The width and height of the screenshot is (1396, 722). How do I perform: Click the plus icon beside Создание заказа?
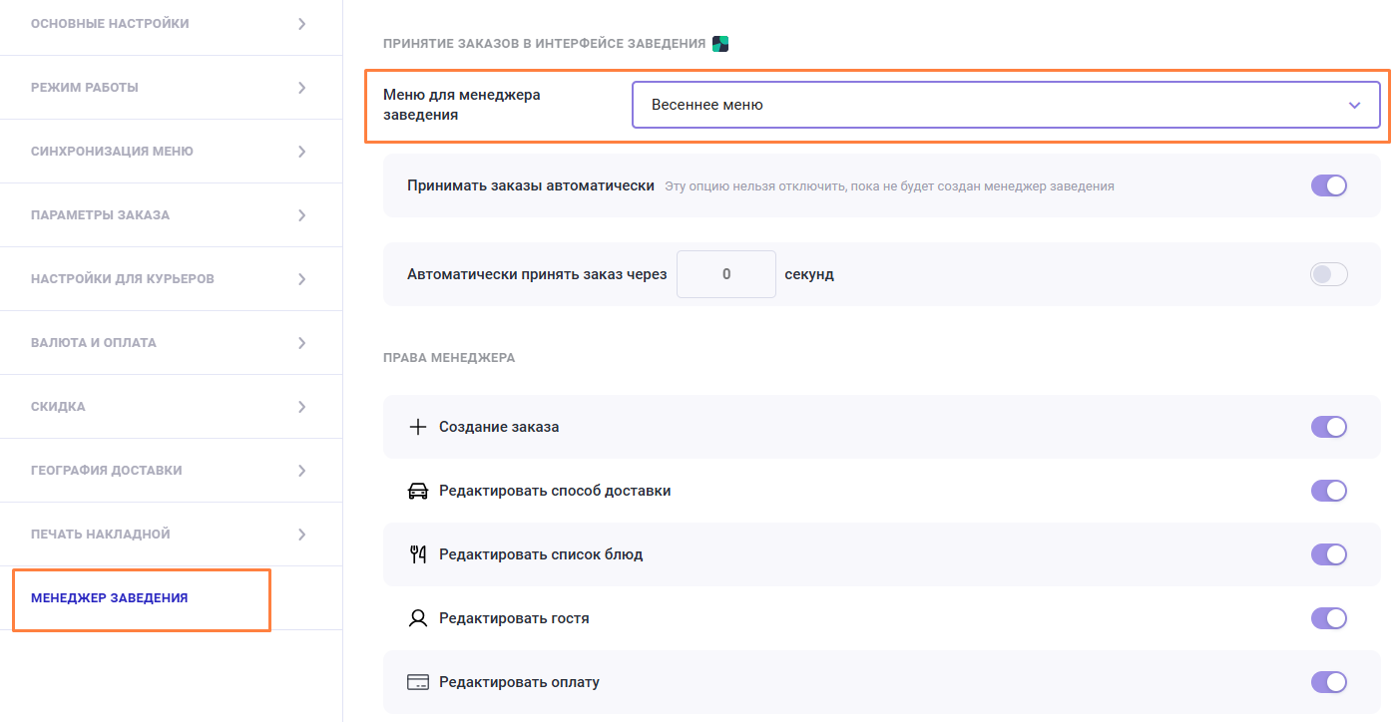418,427
